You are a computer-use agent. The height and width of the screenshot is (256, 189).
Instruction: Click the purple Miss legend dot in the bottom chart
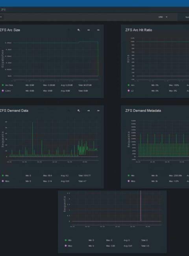pyautogui.click(x=66, y=246)
